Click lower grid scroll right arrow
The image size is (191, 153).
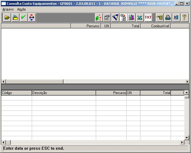[x=182, y=142]
